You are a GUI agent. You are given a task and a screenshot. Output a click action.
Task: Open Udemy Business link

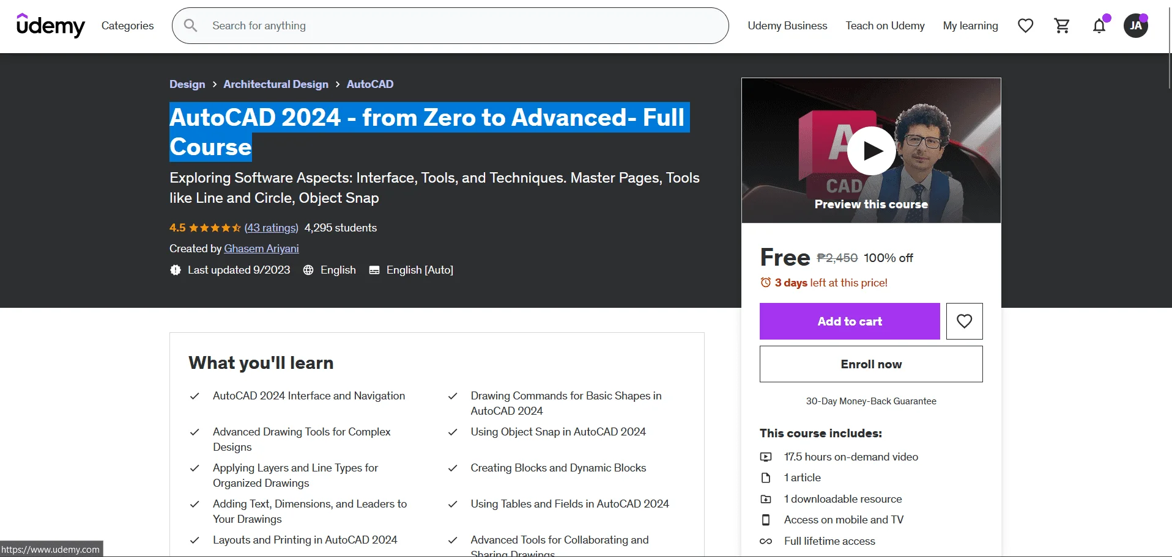click(x=787, y=26)
